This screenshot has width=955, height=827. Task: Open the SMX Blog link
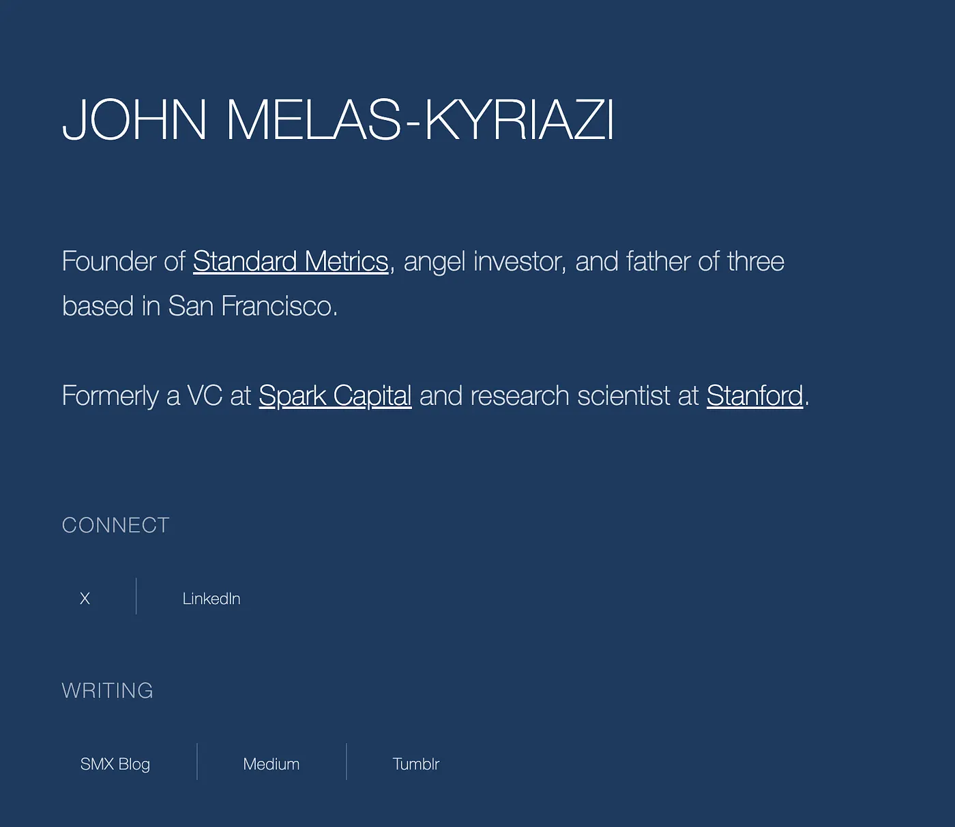click(115, 764)
